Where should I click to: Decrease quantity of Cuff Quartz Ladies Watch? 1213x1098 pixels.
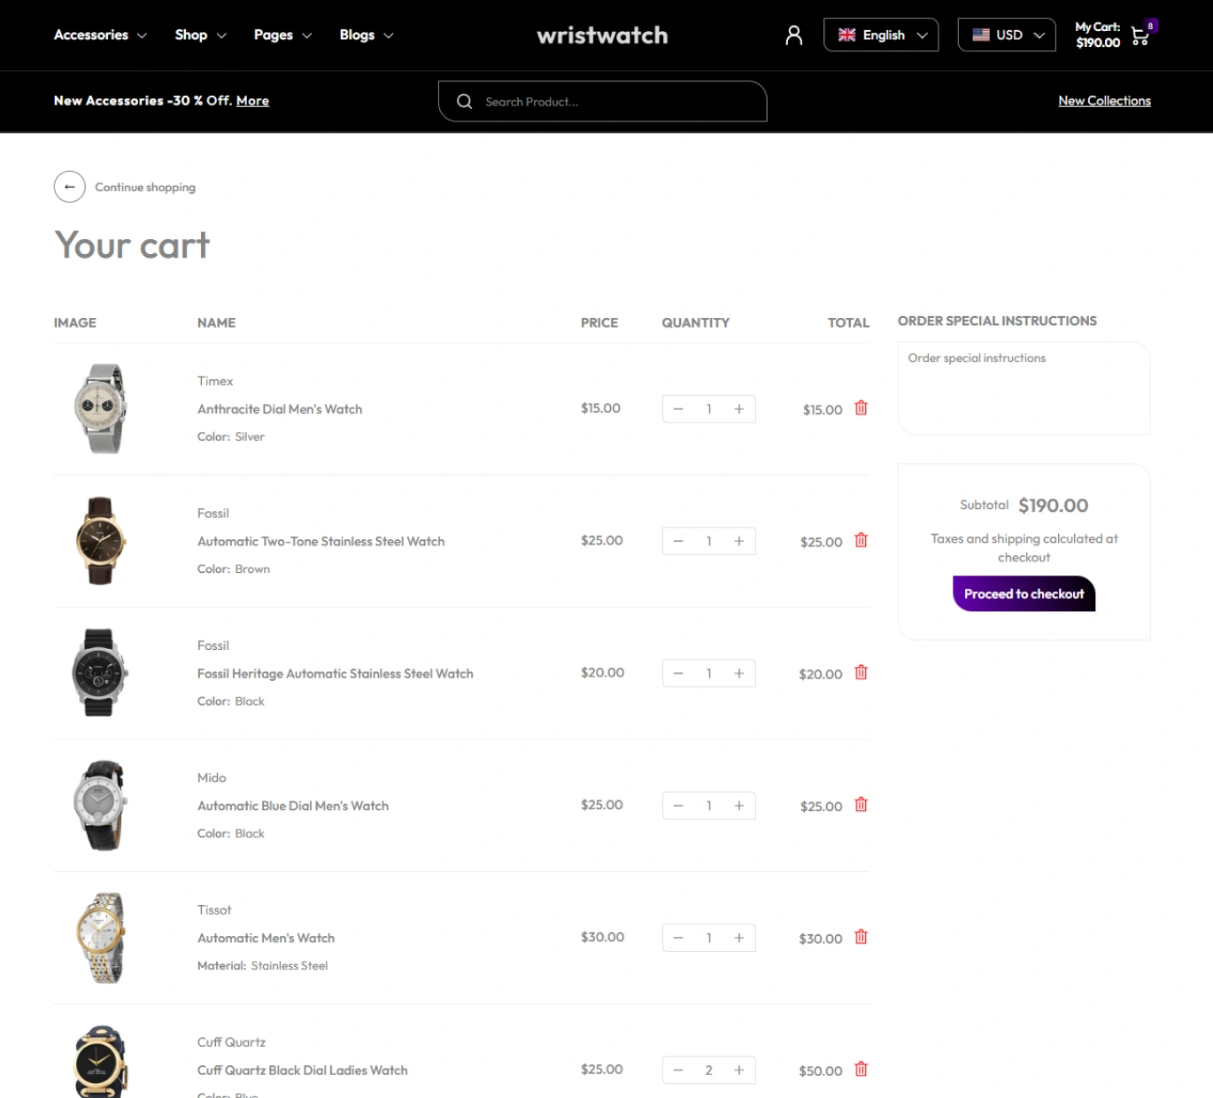[x=678, y=1070]
